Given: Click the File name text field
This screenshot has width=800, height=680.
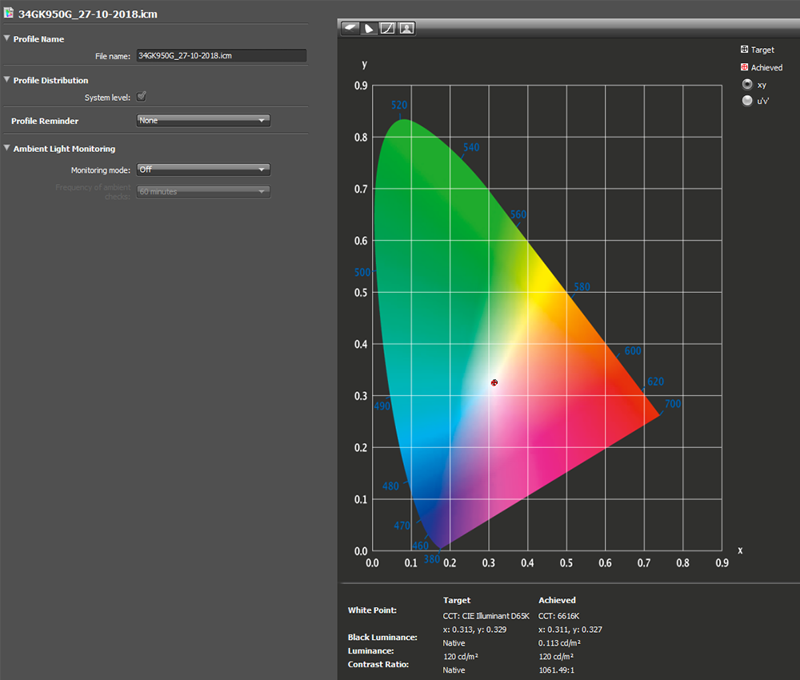Looking at the screenshot, I should [221, 56].
